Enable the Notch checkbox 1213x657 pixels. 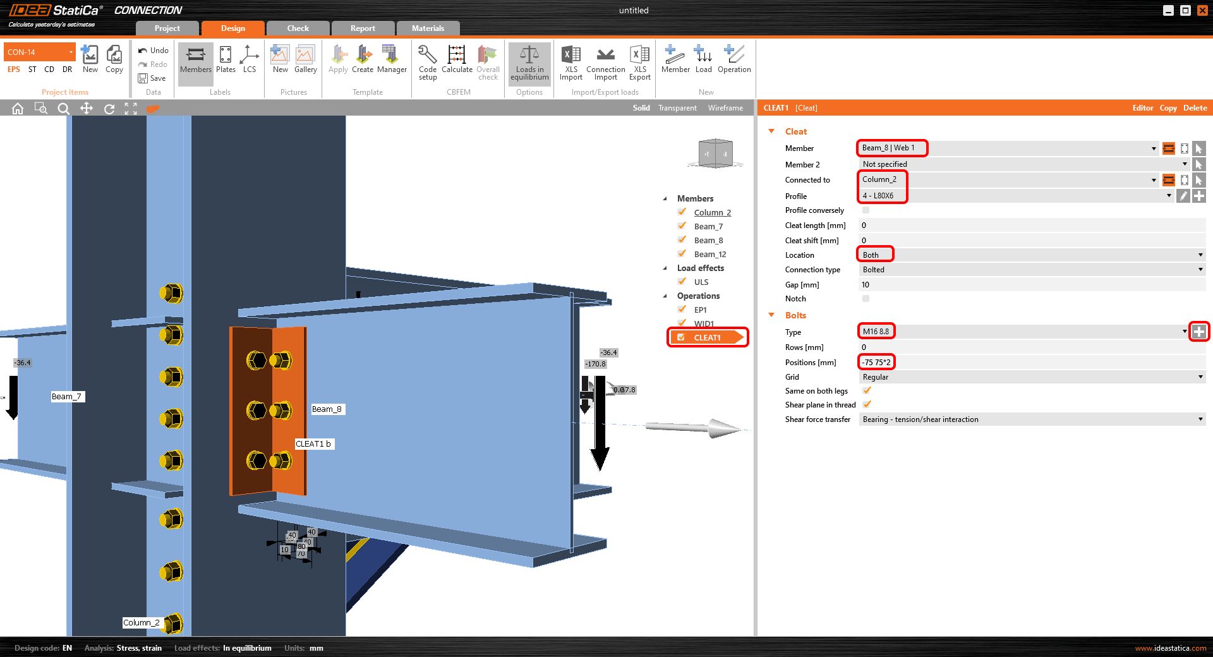(x=866, y=299)
